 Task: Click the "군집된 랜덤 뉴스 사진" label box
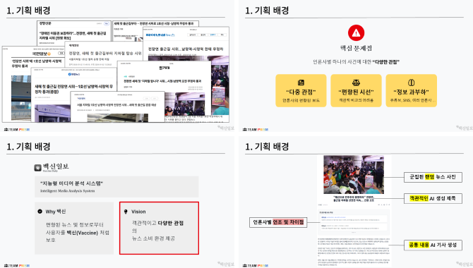point(433,177)
